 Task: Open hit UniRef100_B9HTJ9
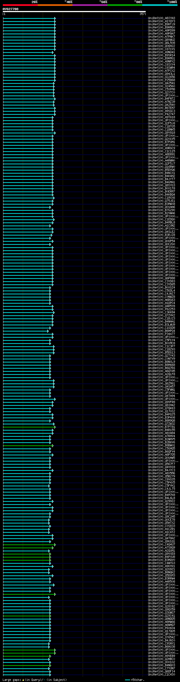coord(161,24)
